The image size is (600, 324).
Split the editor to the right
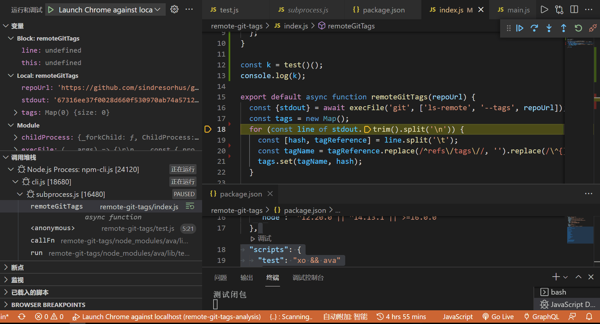574,9
